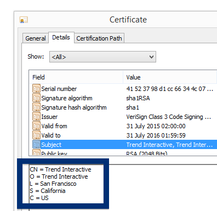Click the sha1 hash algorithm value
The width and height of the screenshot is (217, 211).
point(133,107)
